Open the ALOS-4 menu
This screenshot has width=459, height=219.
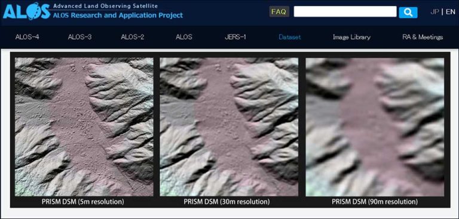27,37
